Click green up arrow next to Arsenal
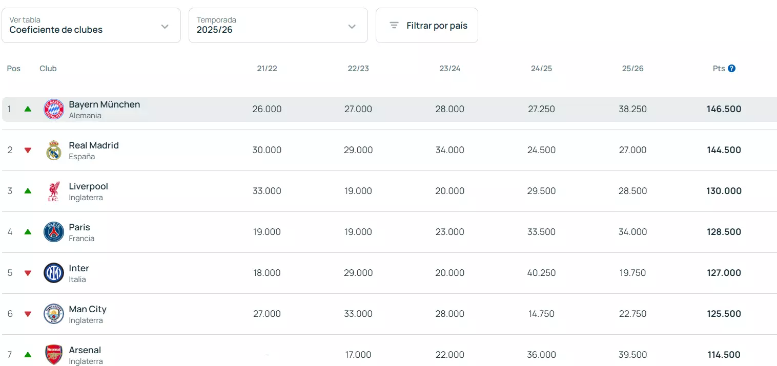 28,355
